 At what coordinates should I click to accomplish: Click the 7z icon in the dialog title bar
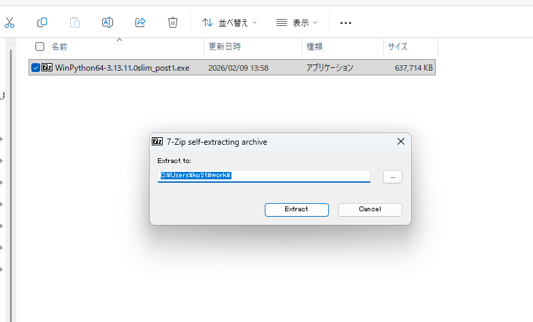click(x=157, y=141)
